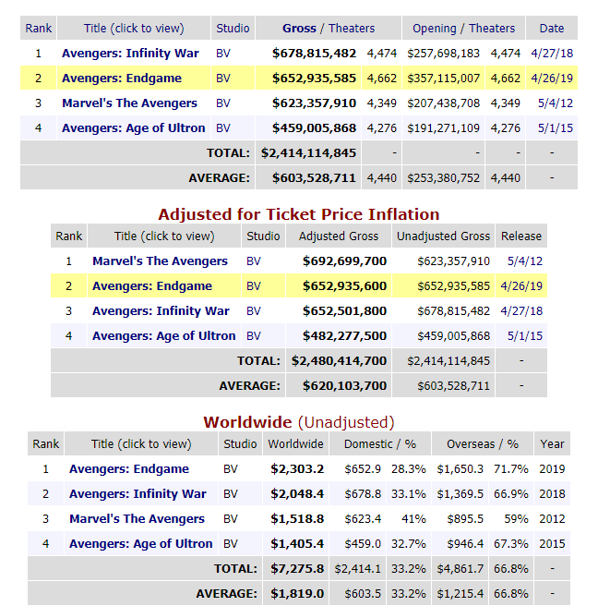
Task: Sort top table by the Rank header
Action: click(x=38, y=29)
